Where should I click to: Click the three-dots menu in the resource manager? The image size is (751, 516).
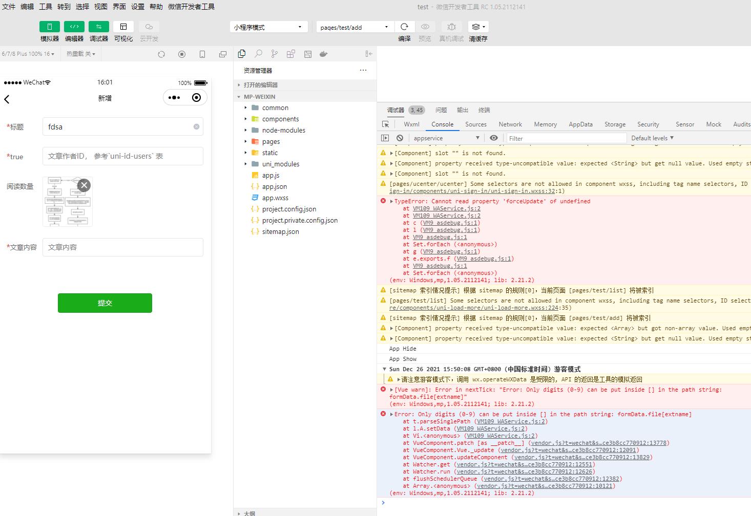point(363,70)
